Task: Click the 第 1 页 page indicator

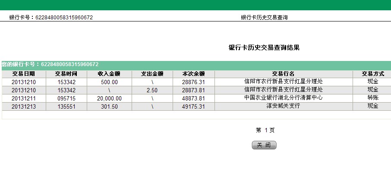Action: coord(265,130)
